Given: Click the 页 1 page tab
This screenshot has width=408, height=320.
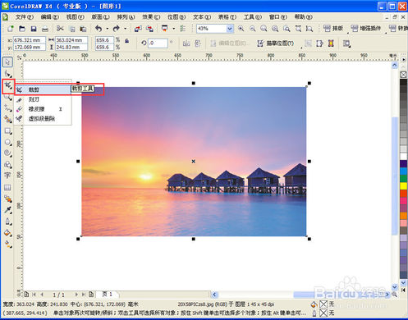Looking at the screenshot, I should (108, 295).
